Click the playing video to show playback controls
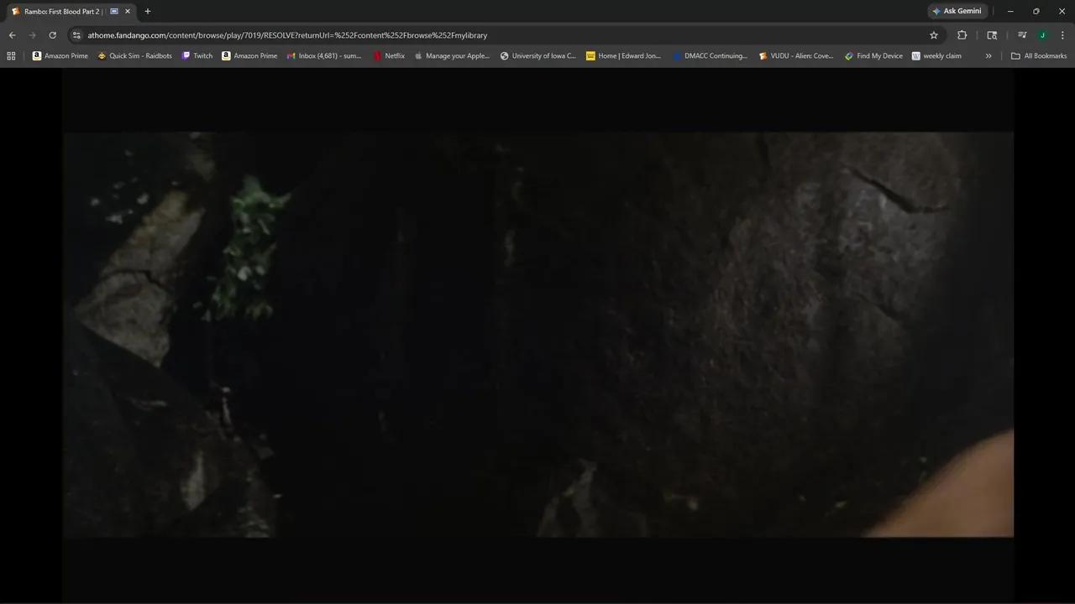Image resolution: width=1075 pixels, height=604 pixels. point(537,336)
